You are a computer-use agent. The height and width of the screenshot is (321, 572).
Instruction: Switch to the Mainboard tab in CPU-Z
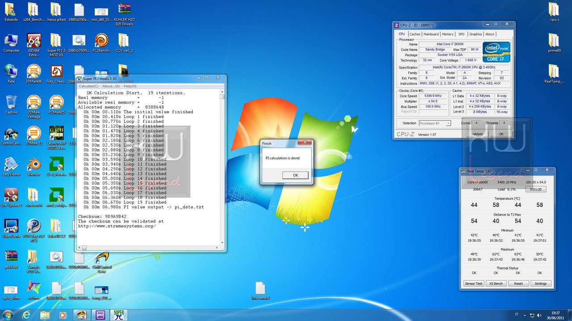[x=431, y=34]
